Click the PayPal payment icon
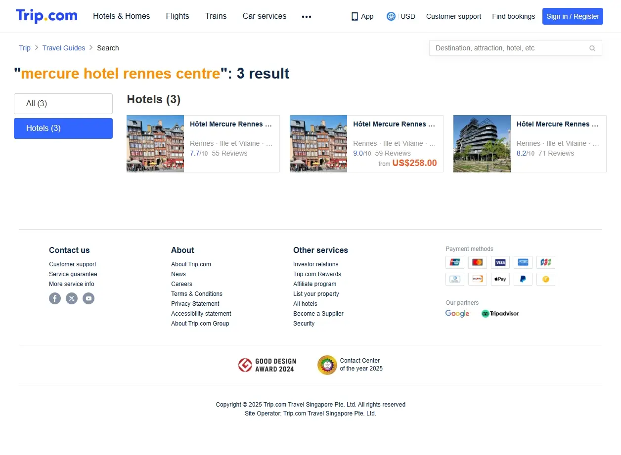Screen dimensions: 621x455 pos(523,279)
